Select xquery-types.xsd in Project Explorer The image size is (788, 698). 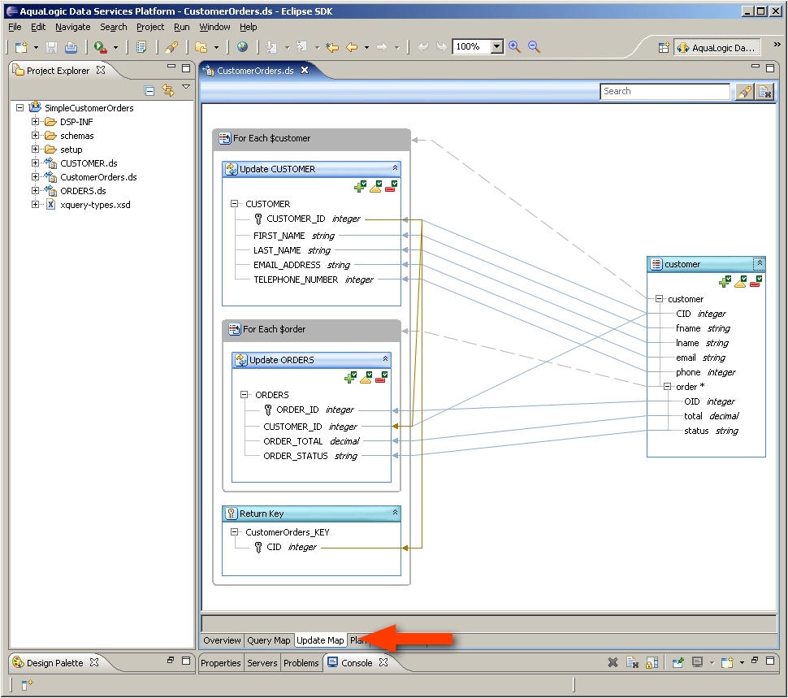[x=95, y=205]
